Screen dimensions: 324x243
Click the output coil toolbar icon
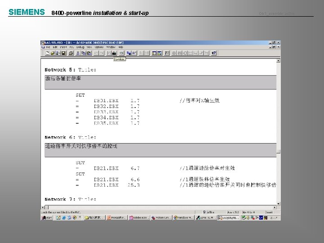[x=185, y=53]
